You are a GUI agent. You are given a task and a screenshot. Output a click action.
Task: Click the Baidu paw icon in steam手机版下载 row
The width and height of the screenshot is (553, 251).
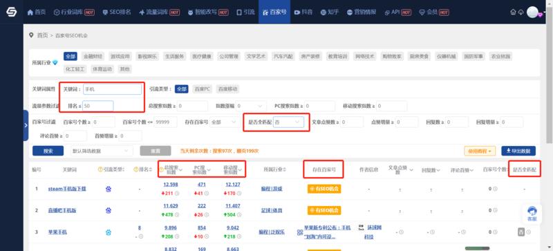point(109,189)
